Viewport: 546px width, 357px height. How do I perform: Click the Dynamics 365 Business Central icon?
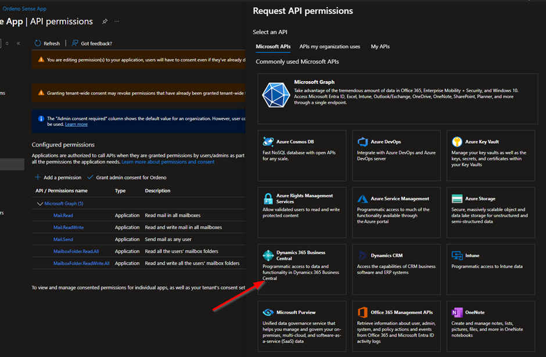point(268,255)
